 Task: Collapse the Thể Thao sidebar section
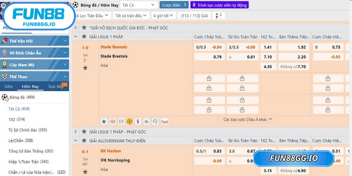[x=65, y=77]
